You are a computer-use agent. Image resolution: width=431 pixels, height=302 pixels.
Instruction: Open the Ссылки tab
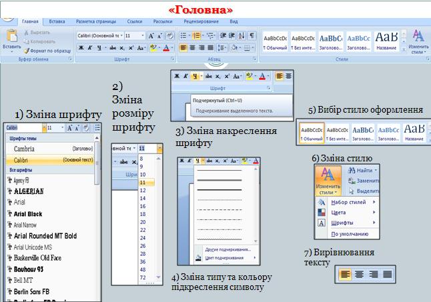click(135, 21)
